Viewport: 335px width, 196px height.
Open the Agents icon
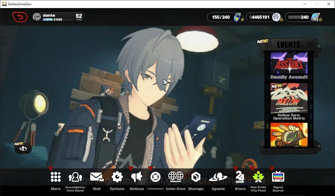[218, 177]
